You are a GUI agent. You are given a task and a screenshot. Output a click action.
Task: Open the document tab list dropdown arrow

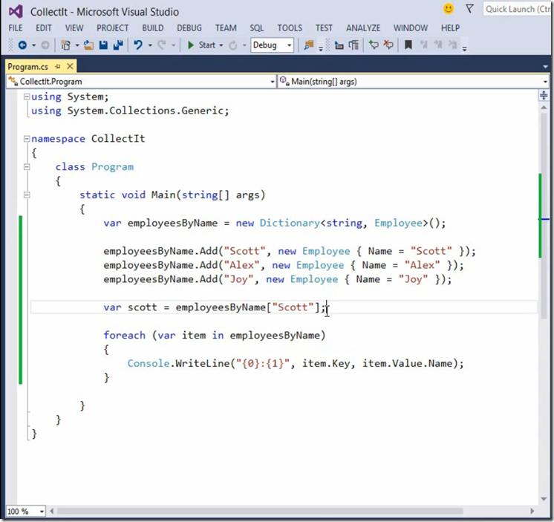pyautogui.click(x=545, y=67)
